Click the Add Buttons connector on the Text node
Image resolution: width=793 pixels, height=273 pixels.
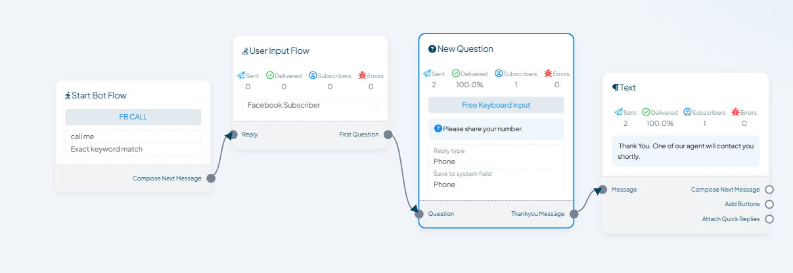(769, 204)
